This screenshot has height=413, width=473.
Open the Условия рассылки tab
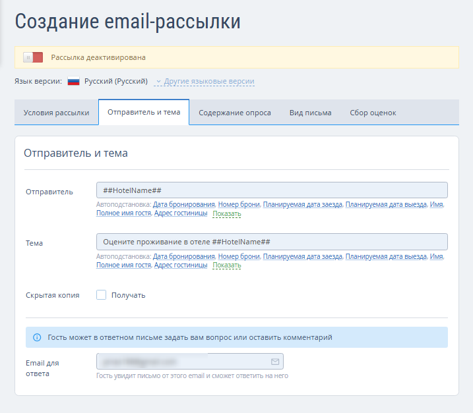click(57, 113)
